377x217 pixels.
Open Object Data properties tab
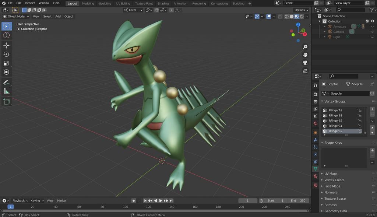pos(316,169)
